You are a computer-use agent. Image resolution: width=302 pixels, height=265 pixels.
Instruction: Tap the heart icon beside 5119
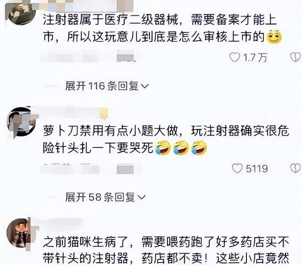coord(237,169)
